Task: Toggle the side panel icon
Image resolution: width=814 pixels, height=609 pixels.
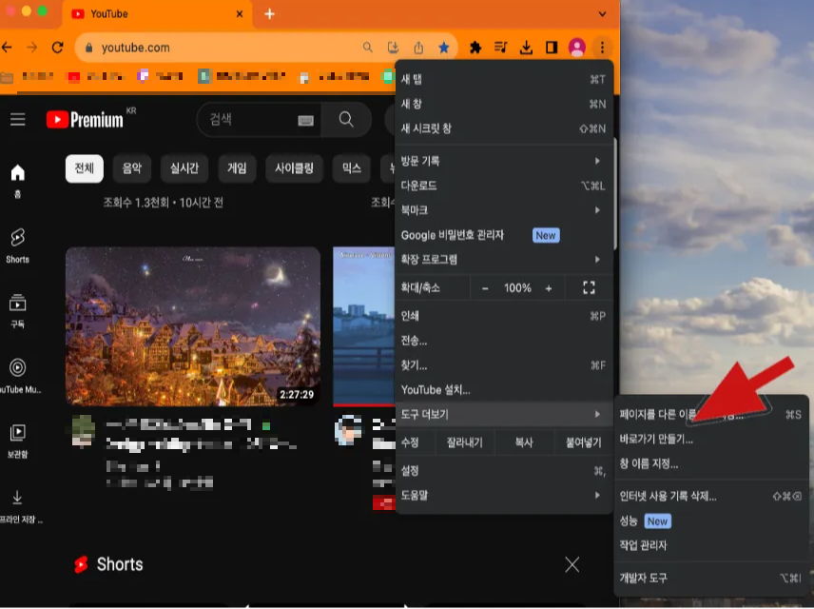Action: tap(552, 48)
